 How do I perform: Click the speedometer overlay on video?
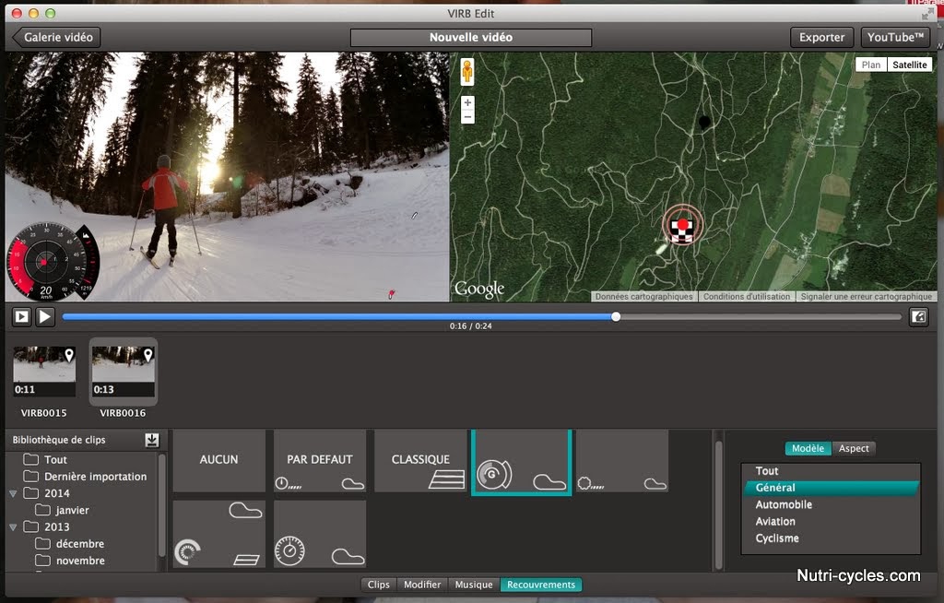tap(53, 263)
